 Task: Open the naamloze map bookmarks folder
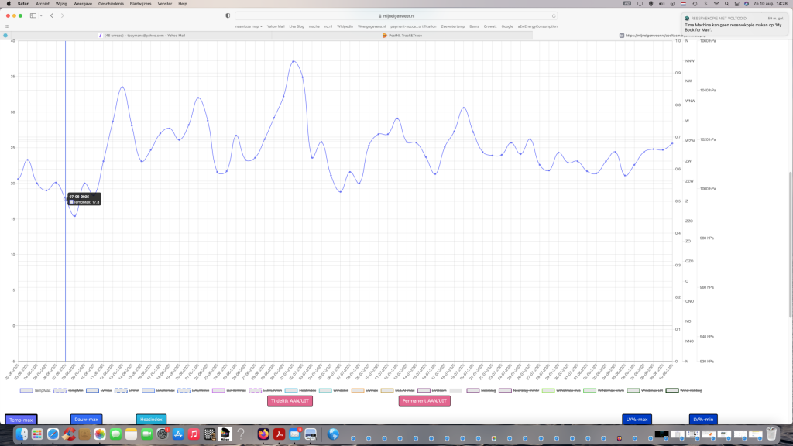[249, 26]
